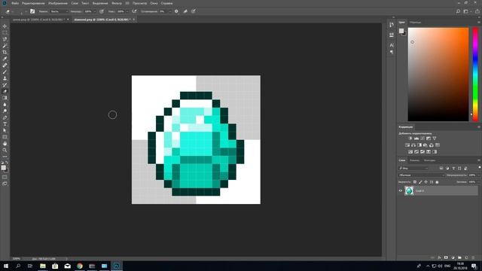Viewport: 482px width, 271px height.
Task: Select the Rectangle shape tool
Action: point(5,137)
